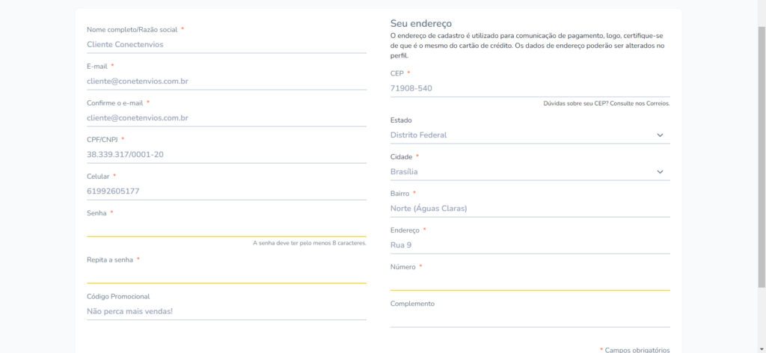Click the CPF/CNPJ input field
766x353 pixels.
click(x=227, y=155)
